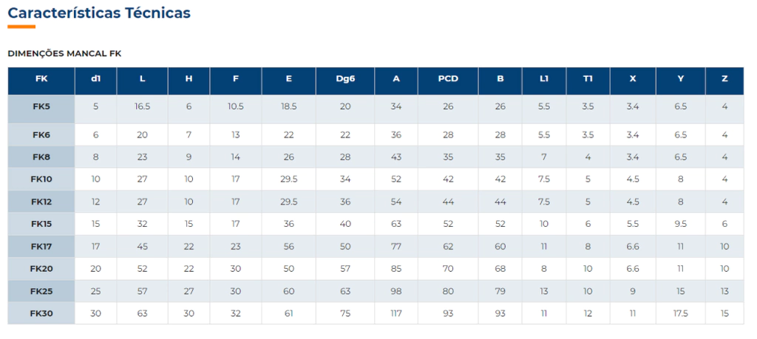This screenshot has height=339, width=757.
Task: Click the 'DIMENÇÕES MANCAL FK' table title
Action: (x=64, y=54)
